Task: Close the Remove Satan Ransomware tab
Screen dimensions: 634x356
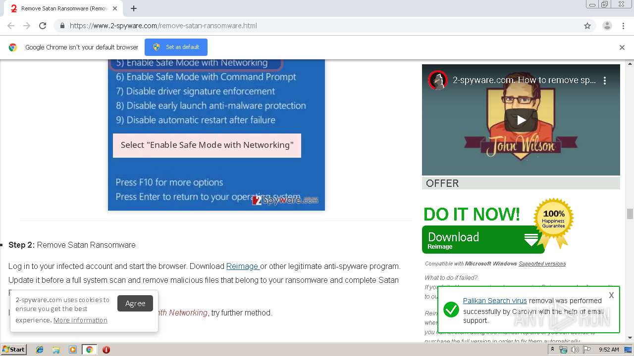Action: 115,8
